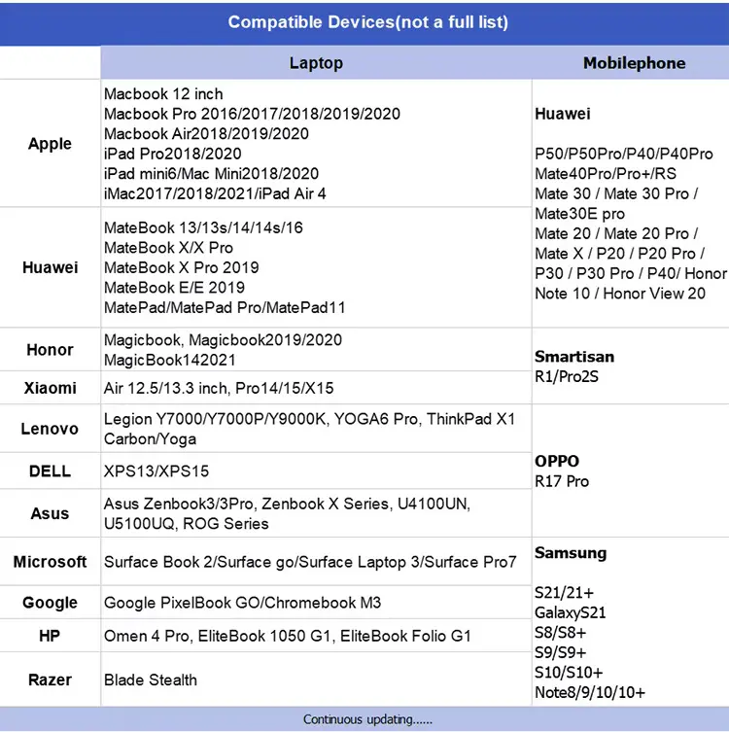Click the 'Microsoft' brand row label
The image size is (729, 732).
50,562
